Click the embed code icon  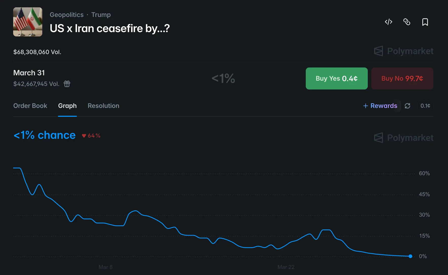tap(389, 22)
